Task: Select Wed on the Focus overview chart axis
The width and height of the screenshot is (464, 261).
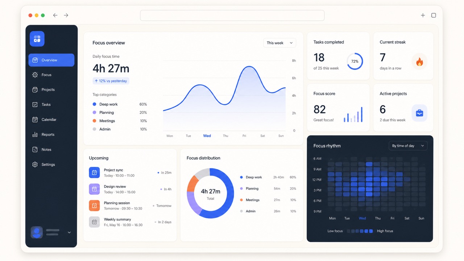Action: (207, 136)
